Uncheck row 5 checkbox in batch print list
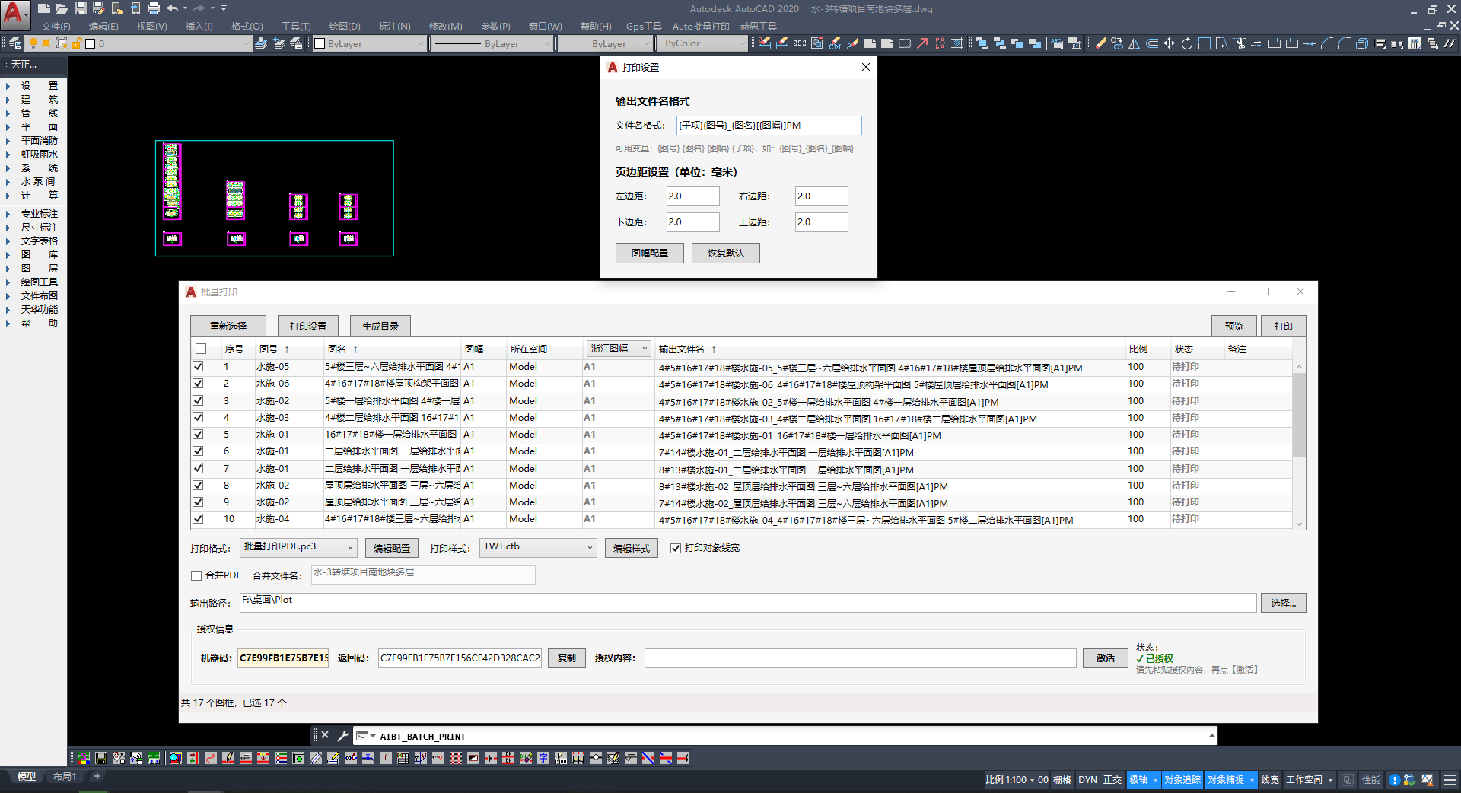1461x793 pixels. pos(198,435)
